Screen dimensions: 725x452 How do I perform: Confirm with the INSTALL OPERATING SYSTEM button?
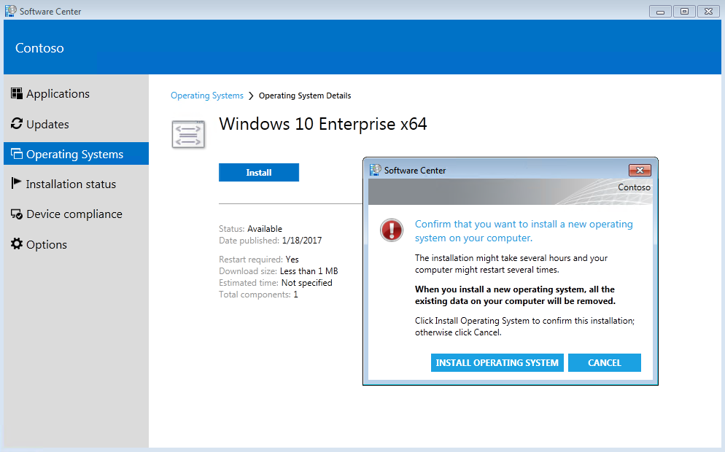[x=497, y=362]
